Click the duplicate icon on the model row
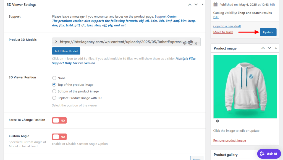Viewport: 283px width, 160px height. pyautogui.click(x=190, y=44)
